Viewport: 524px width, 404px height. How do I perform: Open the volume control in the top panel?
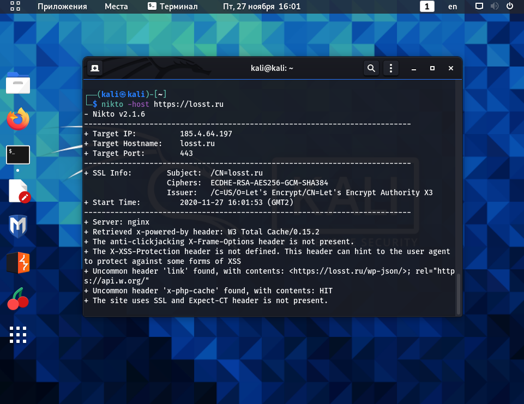pyautogui.click(x=495, y=6)
